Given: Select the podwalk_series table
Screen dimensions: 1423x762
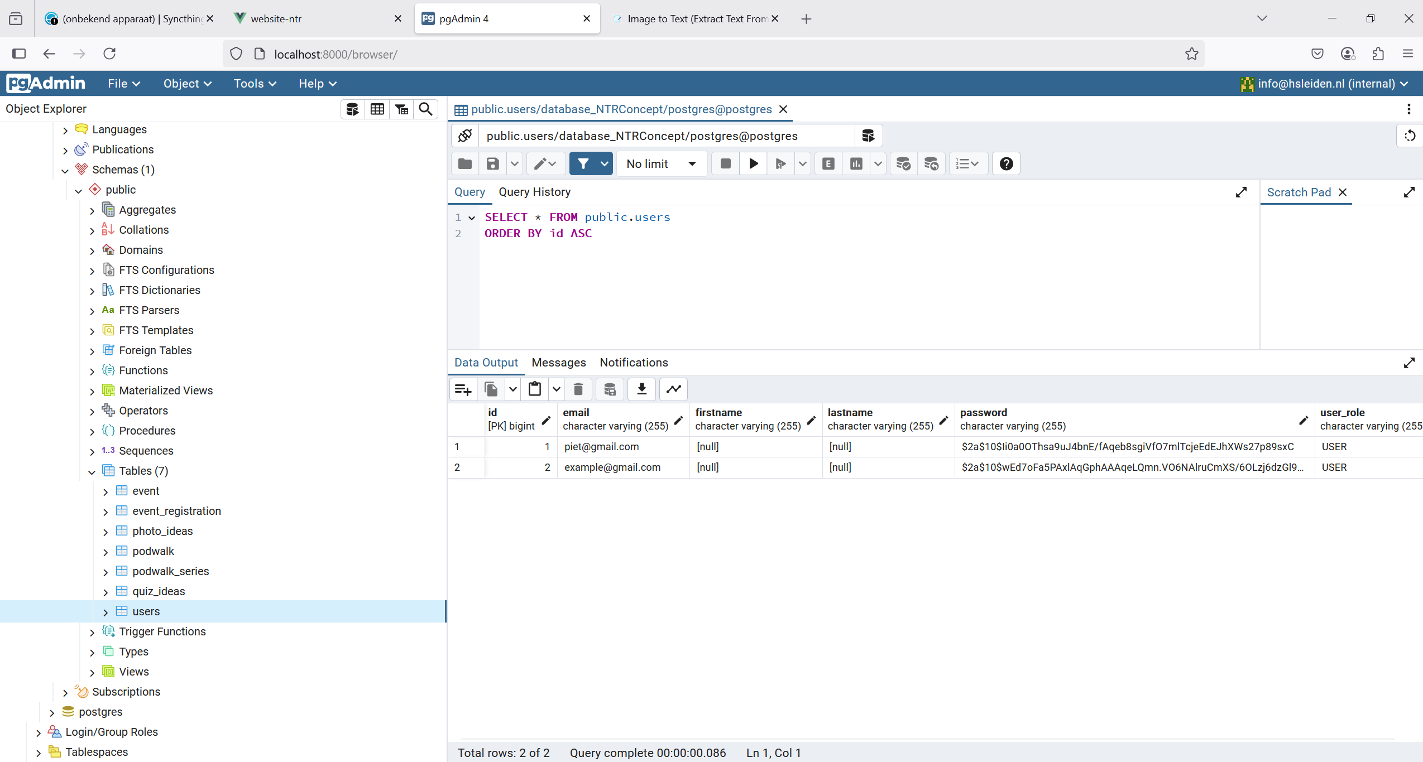Looking at the screenshot, I should (170, 571).
